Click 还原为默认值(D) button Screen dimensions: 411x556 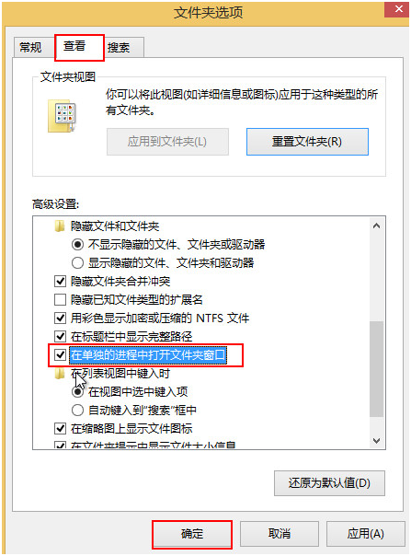coord(329,483)
